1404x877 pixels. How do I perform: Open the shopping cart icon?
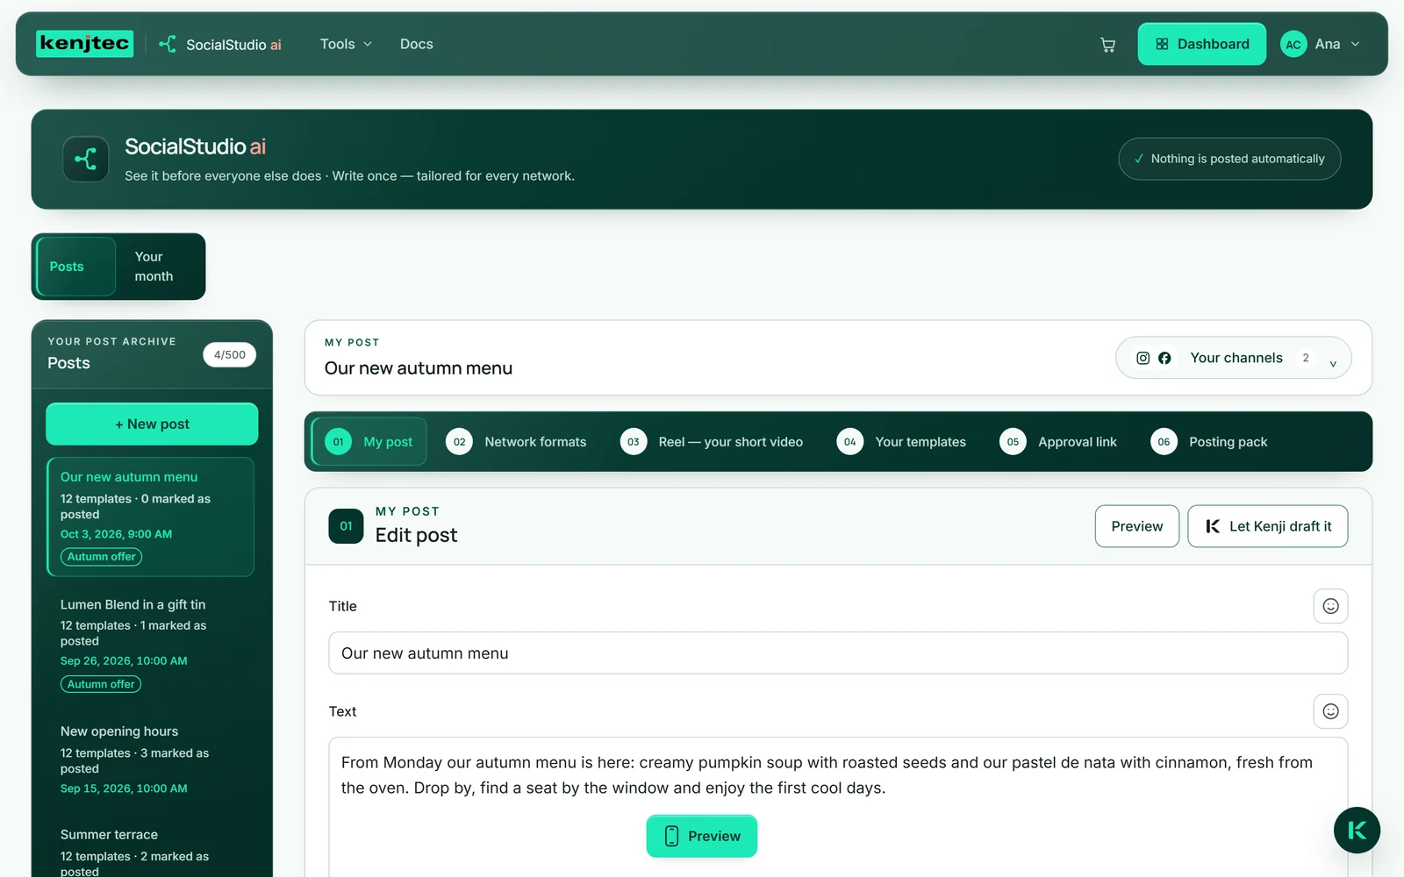click(x=1107, y=45)
